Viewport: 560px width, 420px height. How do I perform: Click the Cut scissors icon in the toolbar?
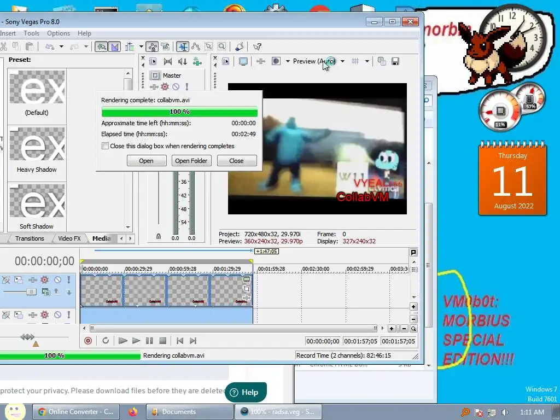[x=3, y=46]
